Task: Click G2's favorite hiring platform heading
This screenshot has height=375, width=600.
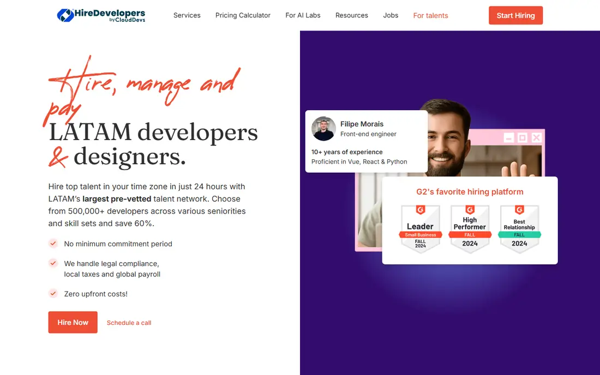Action: pyautogui.click(x=470, y=192)
